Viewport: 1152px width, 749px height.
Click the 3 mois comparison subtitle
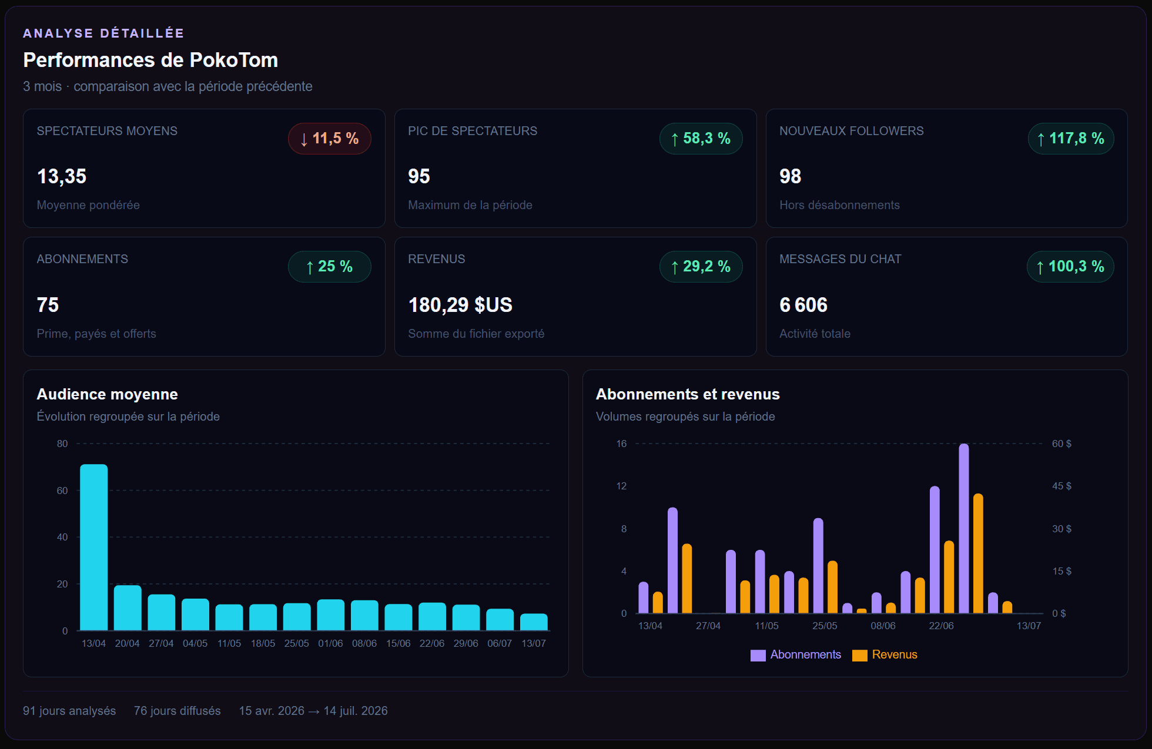click(x=168, y=86)
